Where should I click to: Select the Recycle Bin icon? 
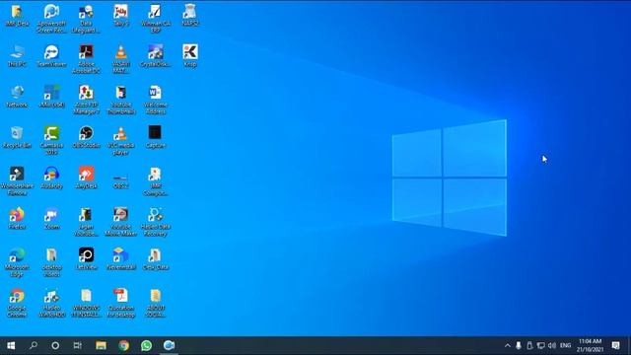[x=17, y=137]
